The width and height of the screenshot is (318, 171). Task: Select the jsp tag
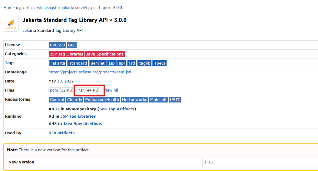click(x=111, y=63)
